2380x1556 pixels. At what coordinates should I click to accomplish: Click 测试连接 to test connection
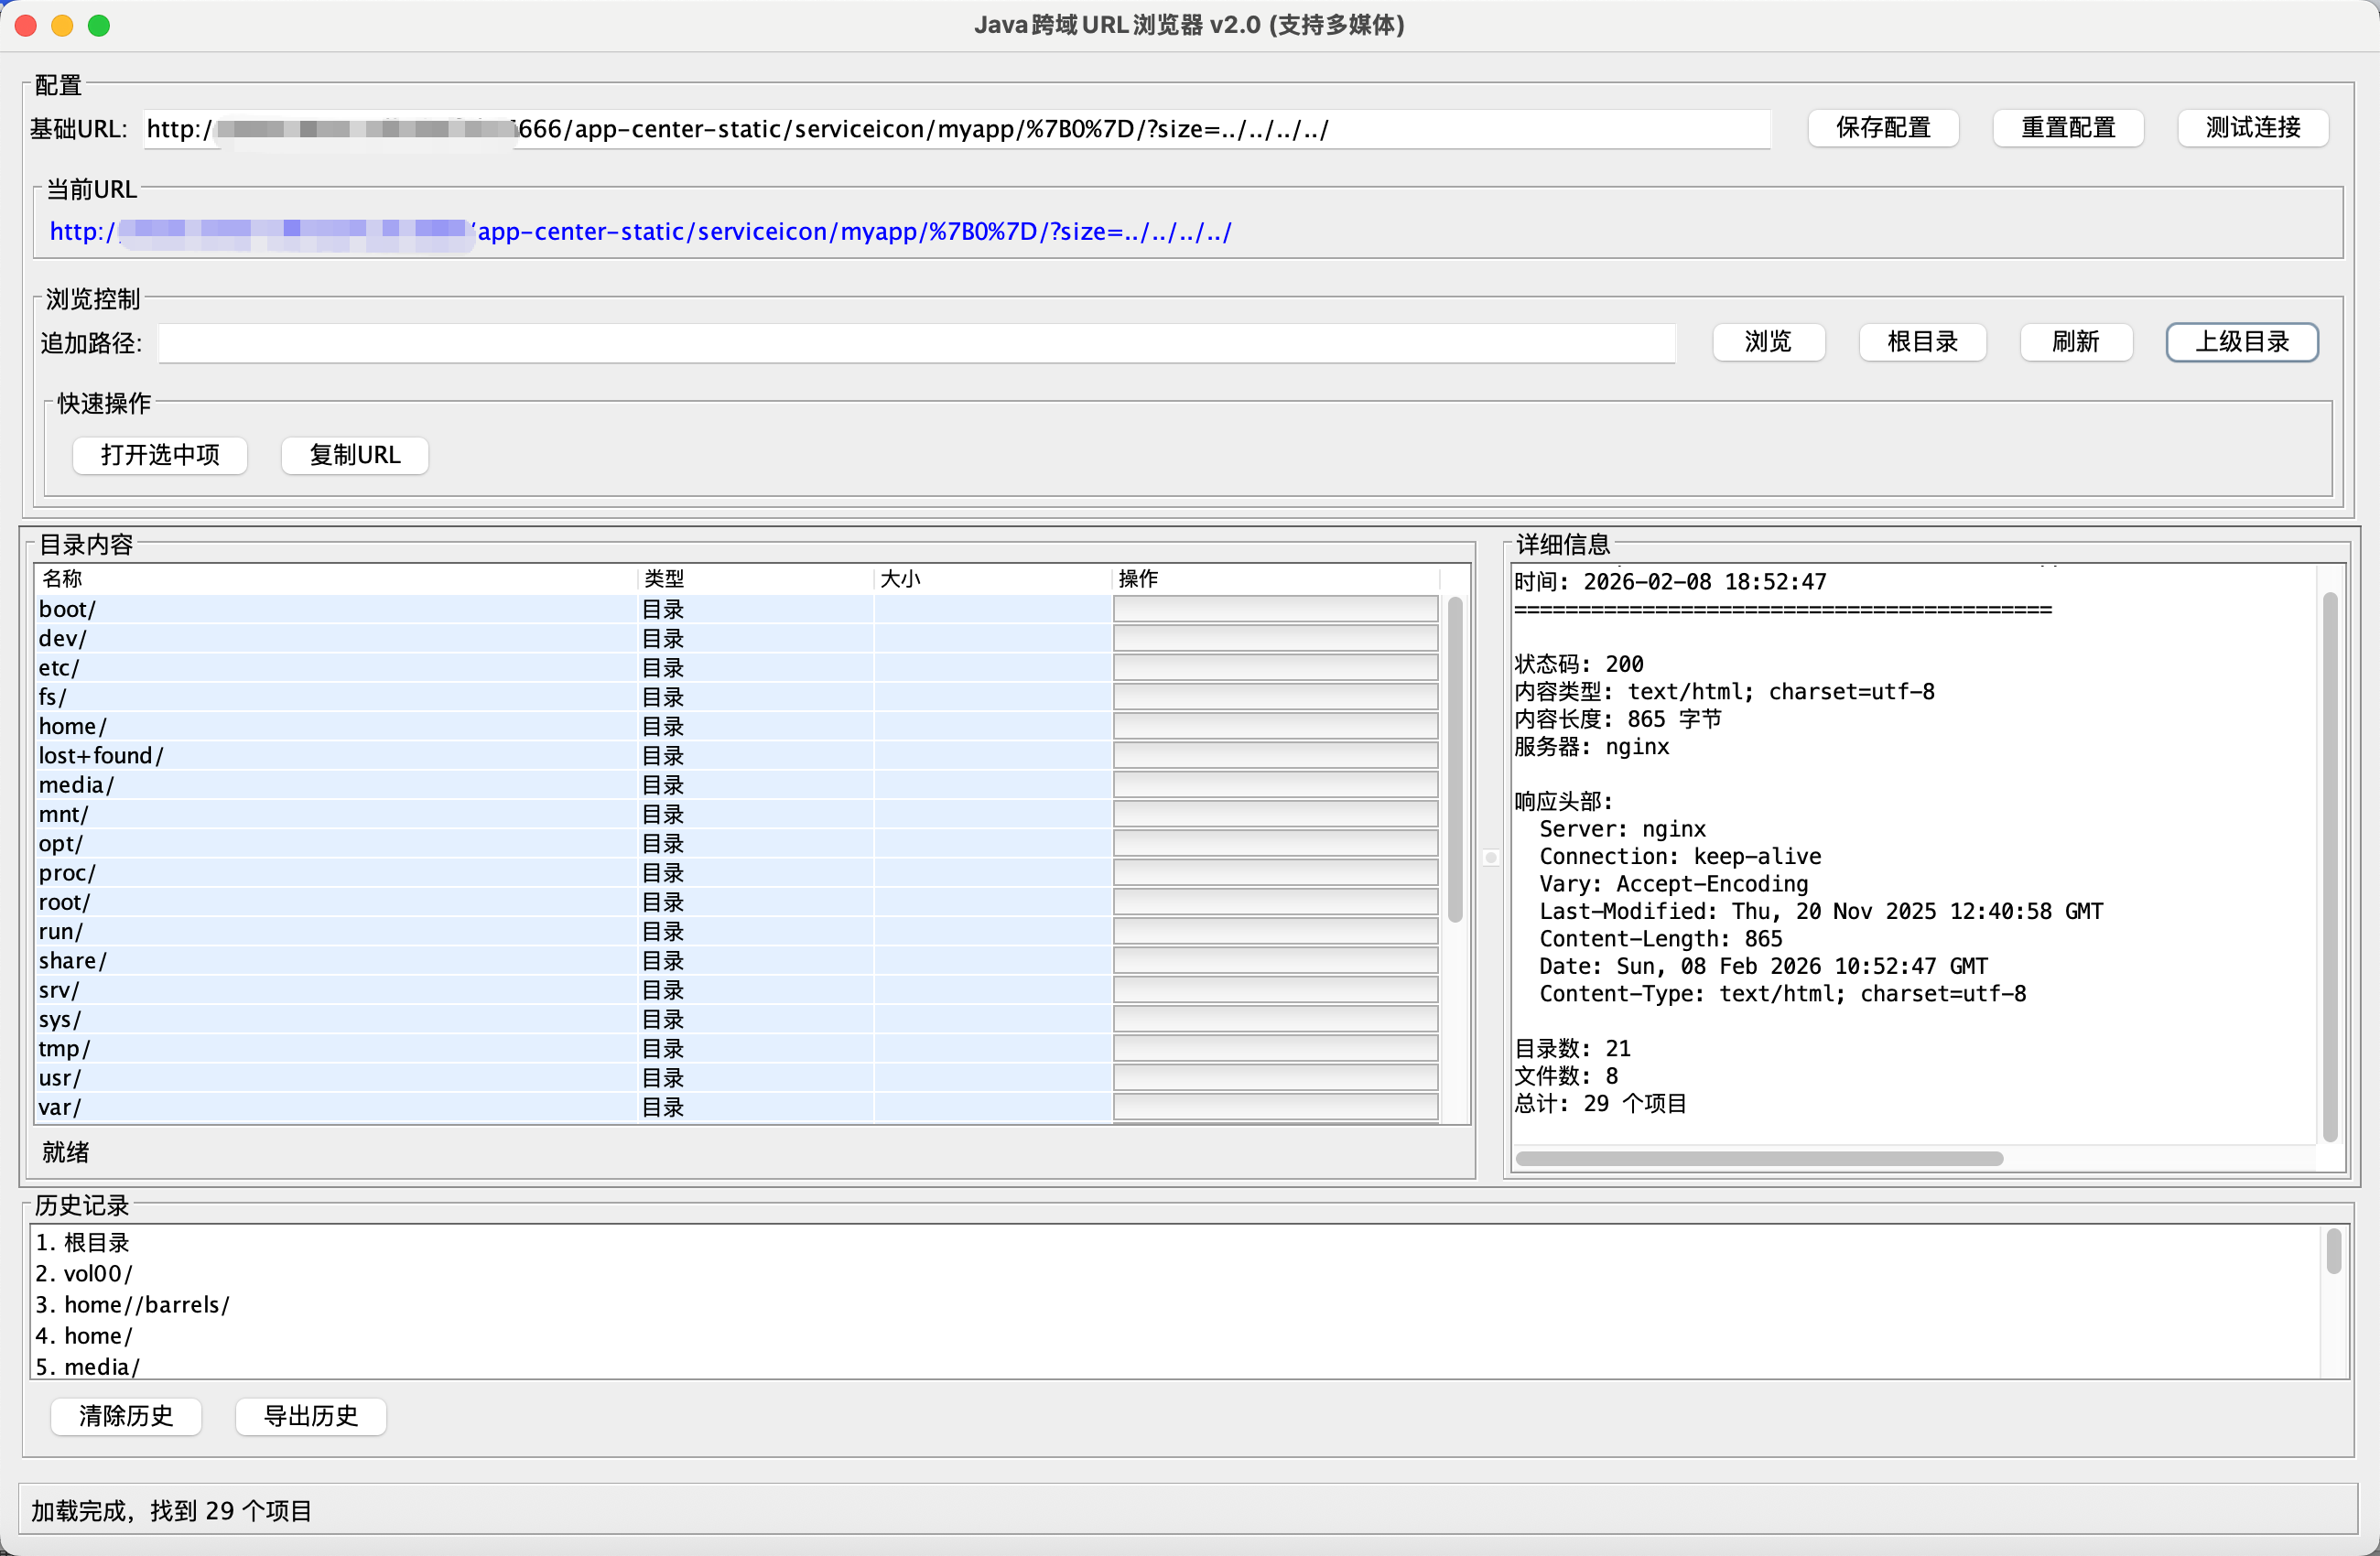[x=2252, y=128]
